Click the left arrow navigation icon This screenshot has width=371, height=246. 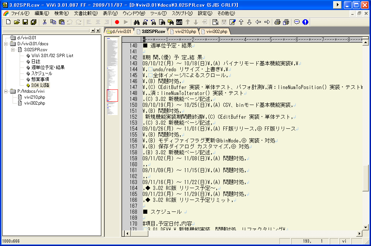tap(258, 22)
